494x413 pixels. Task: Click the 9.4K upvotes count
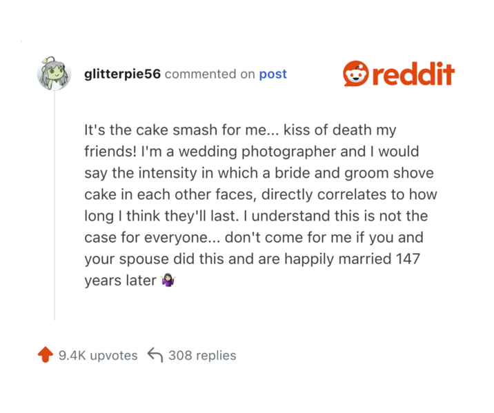point(98,356)
